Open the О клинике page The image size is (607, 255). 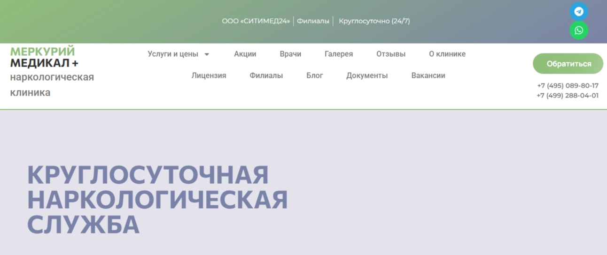tap(447, 54)
